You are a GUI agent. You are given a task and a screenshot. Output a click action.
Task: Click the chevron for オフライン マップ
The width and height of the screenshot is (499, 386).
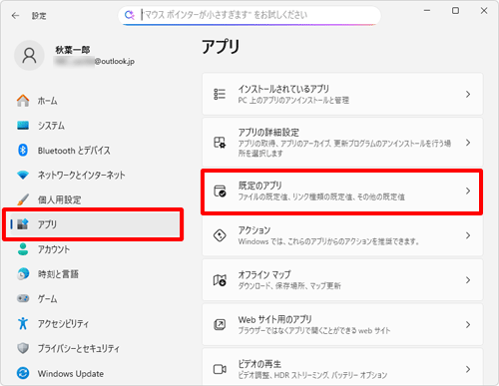(468, 280)
